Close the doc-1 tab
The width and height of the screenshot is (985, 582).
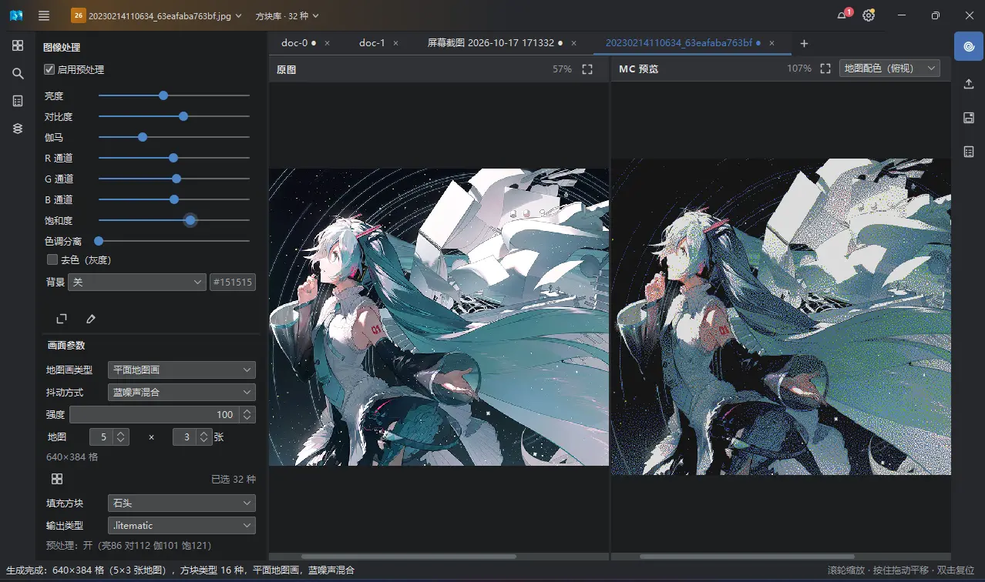click(x=395, y=43)
